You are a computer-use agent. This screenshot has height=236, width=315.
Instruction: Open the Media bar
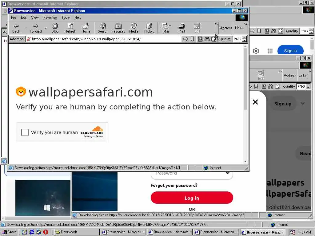point(134,28)
